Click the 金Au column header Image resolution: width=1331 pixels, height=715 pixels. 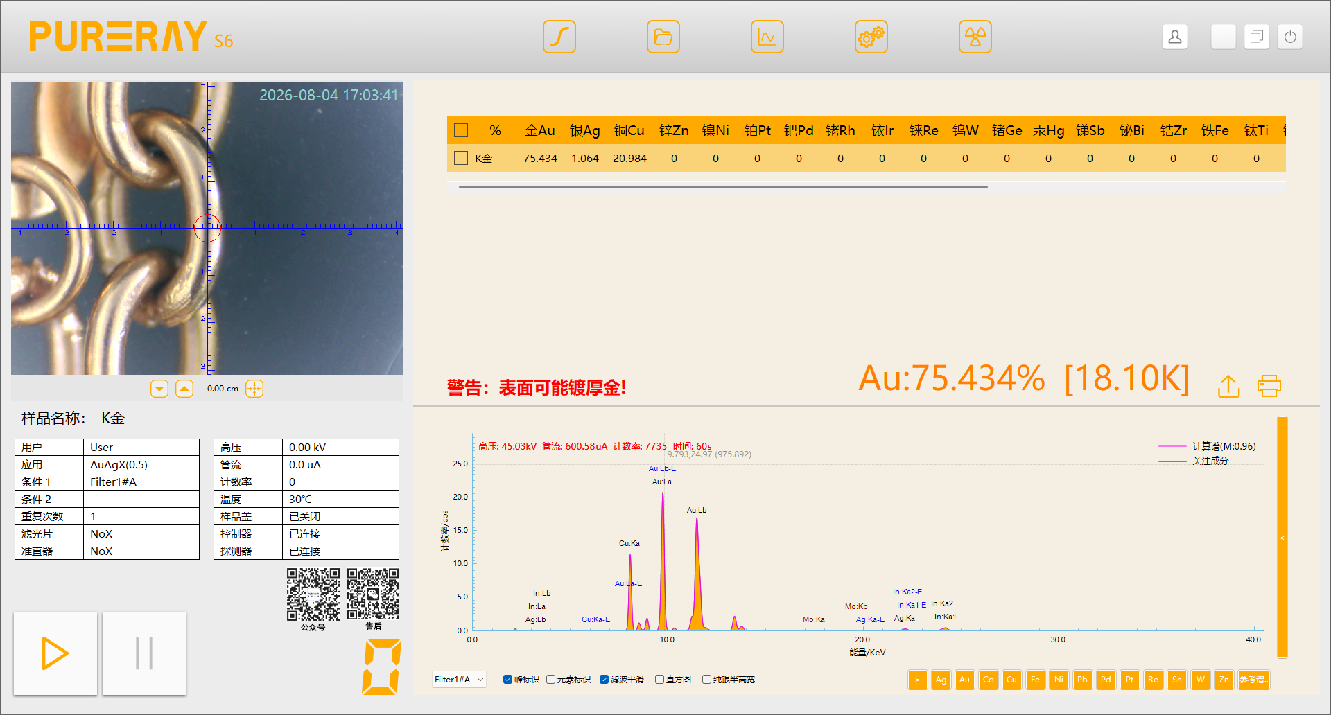pyautogui.click(x=540, y=130)
